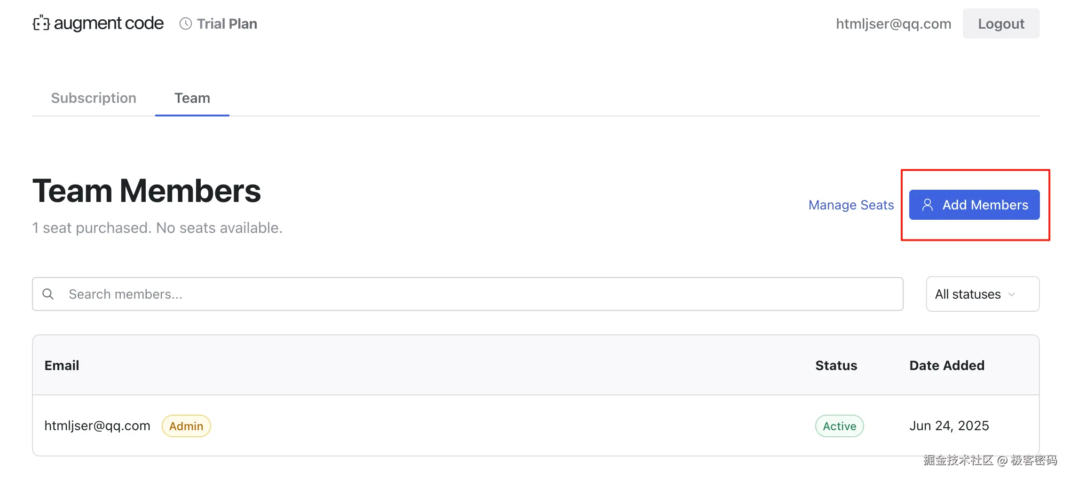
Task: Click the Email column header
Action: point(62,365)
